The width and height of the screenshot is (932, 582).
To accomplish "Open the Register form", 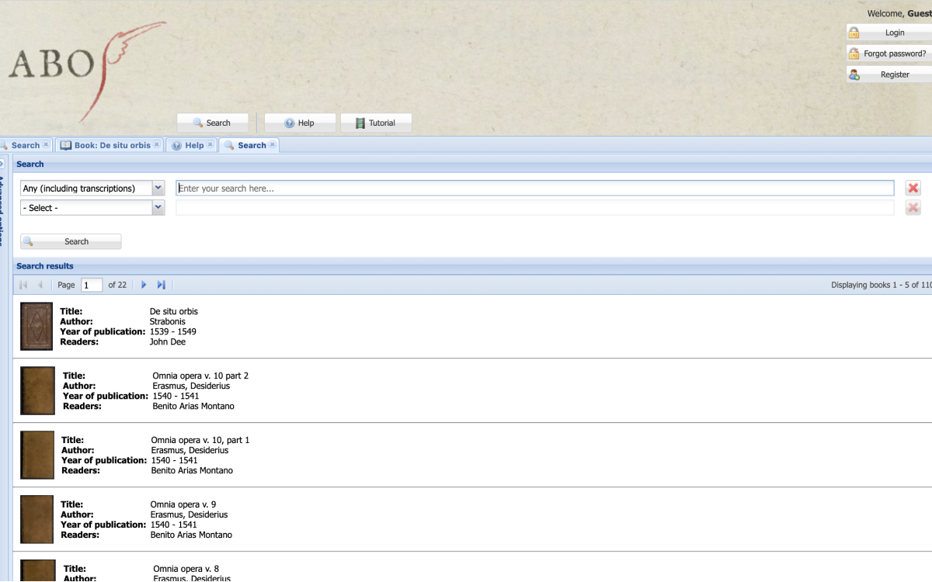I will coord(893,74).
